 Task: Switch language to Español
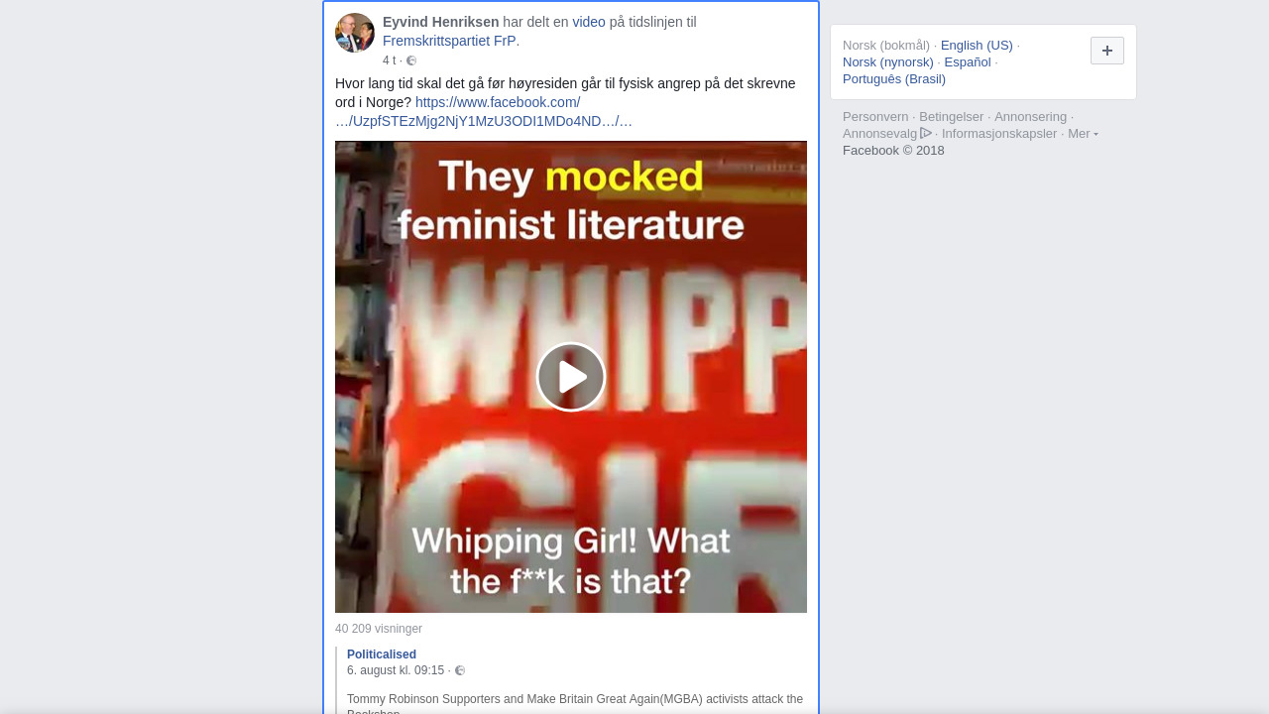pyautogui.click(x=968, y=61)
